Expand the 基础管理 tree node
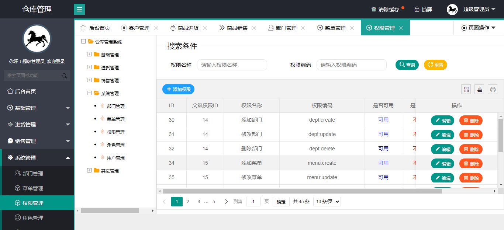This screenshot has height=230, width=504. coord(89,55)
